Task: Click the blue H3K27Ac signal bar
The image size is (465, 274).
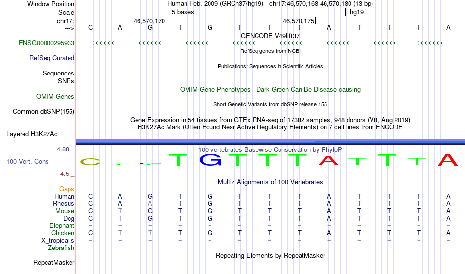Action: tap(270, 142)
